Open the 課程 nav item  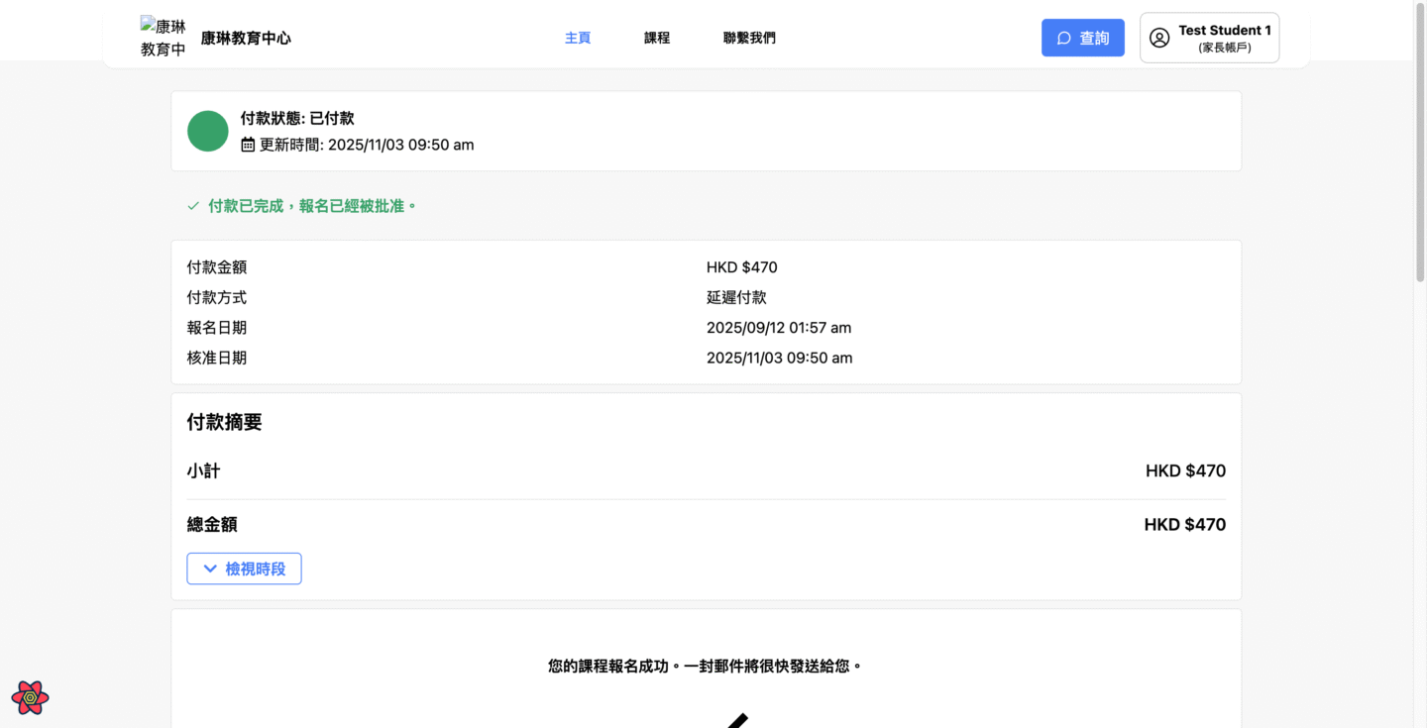(x=657, y=38)
